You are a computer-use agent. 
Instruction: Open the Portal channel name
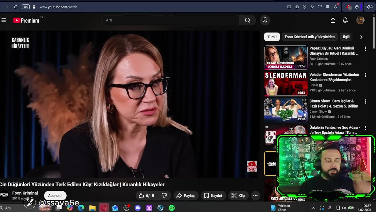313,85
